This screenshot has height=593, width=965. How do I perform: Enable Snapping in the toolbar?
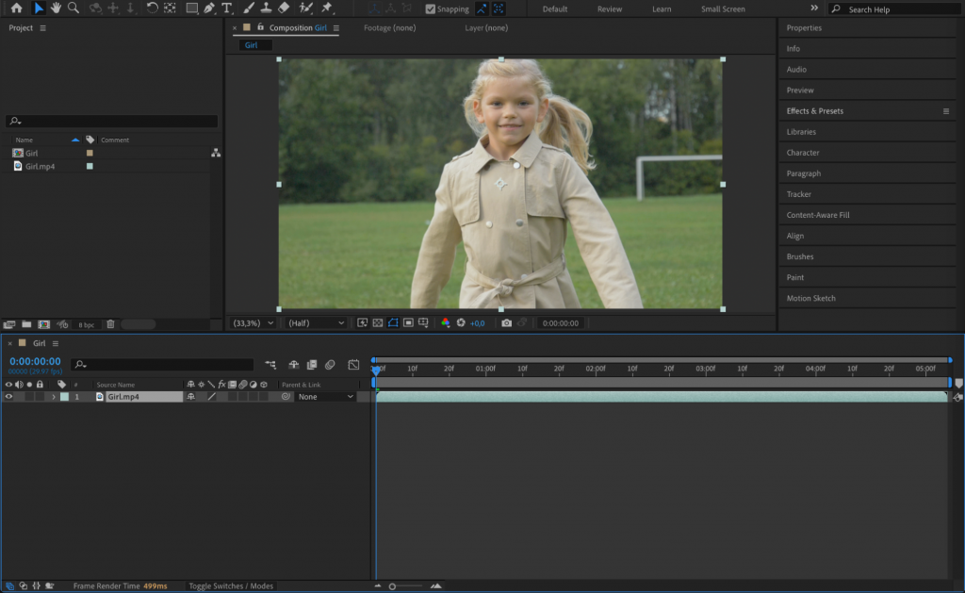tap(431, 8)
